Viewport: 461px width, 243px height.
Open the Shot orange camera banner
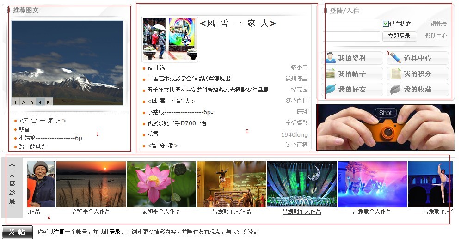[x=386, y=127]
